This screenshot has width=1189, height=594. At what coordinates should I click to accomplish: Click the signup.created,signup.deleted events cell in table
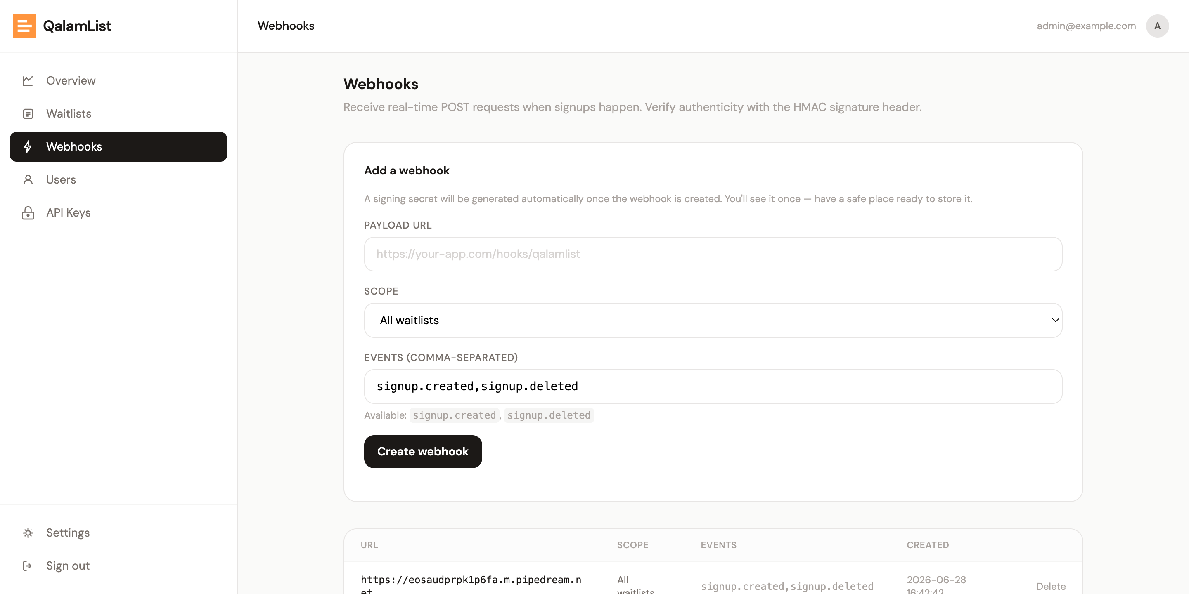(787, 586)
